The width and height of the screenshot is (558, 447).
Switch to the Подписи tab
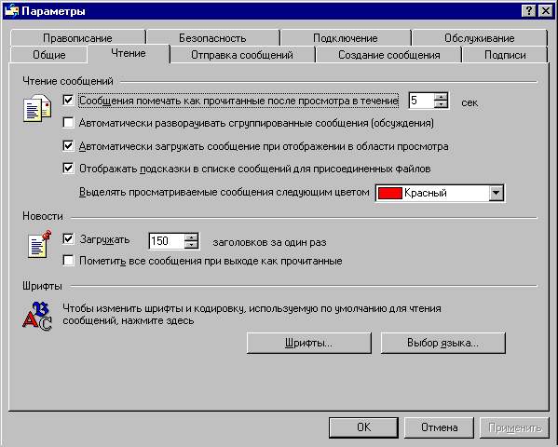coord(505,55)
